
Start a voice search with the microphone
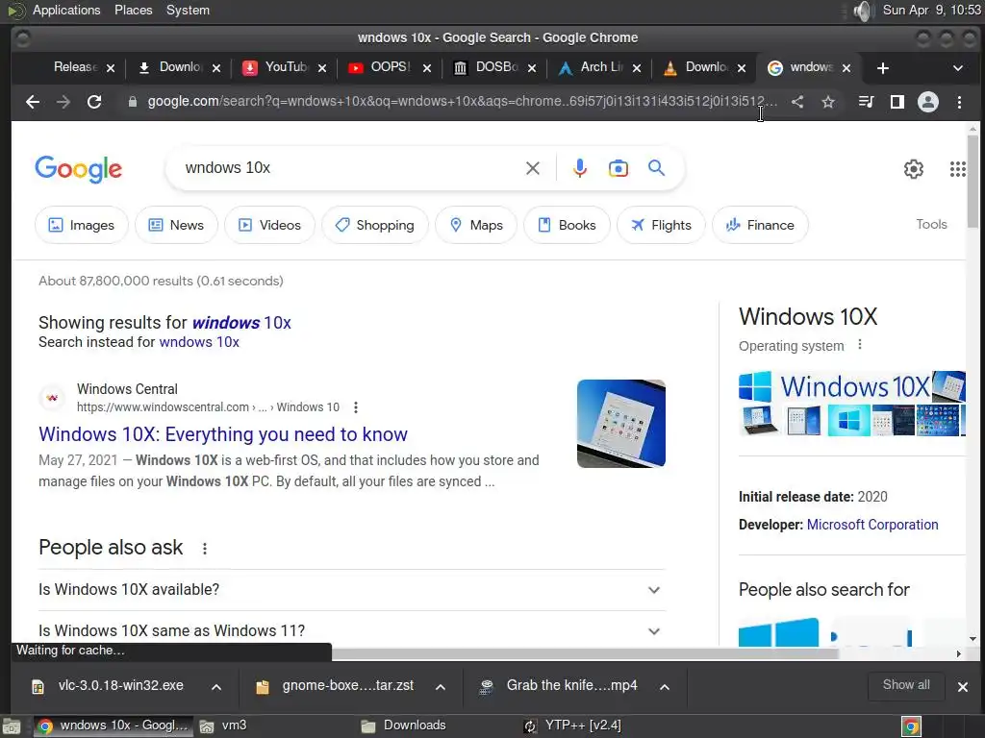point(580,168)
